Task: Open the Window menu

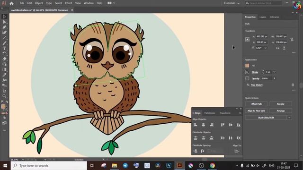Action: tap(89, 3)
